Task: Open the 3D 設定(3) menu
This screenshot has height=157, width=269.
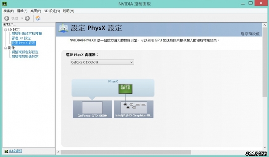Action: tap(52, 11)
